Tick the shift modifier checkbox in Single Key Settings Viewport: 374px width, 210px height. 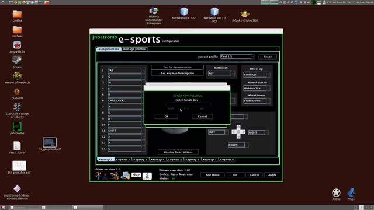tap(171, 108)
